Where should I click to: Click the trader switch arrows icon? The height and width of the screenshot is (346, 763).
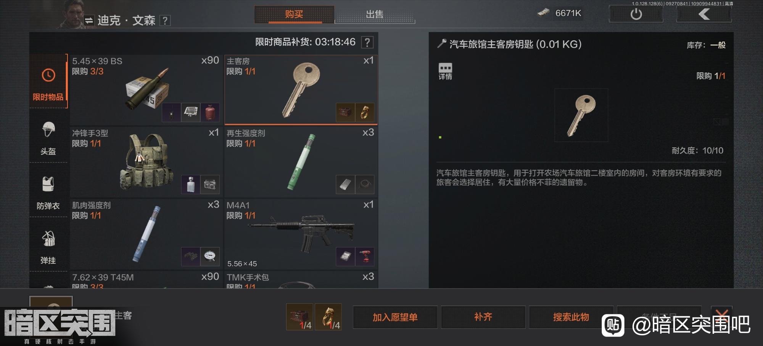[x=89, y=20]
